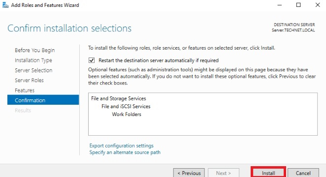Go to the Installation Type step
This screenshot has height=177, width=326.
33,60
